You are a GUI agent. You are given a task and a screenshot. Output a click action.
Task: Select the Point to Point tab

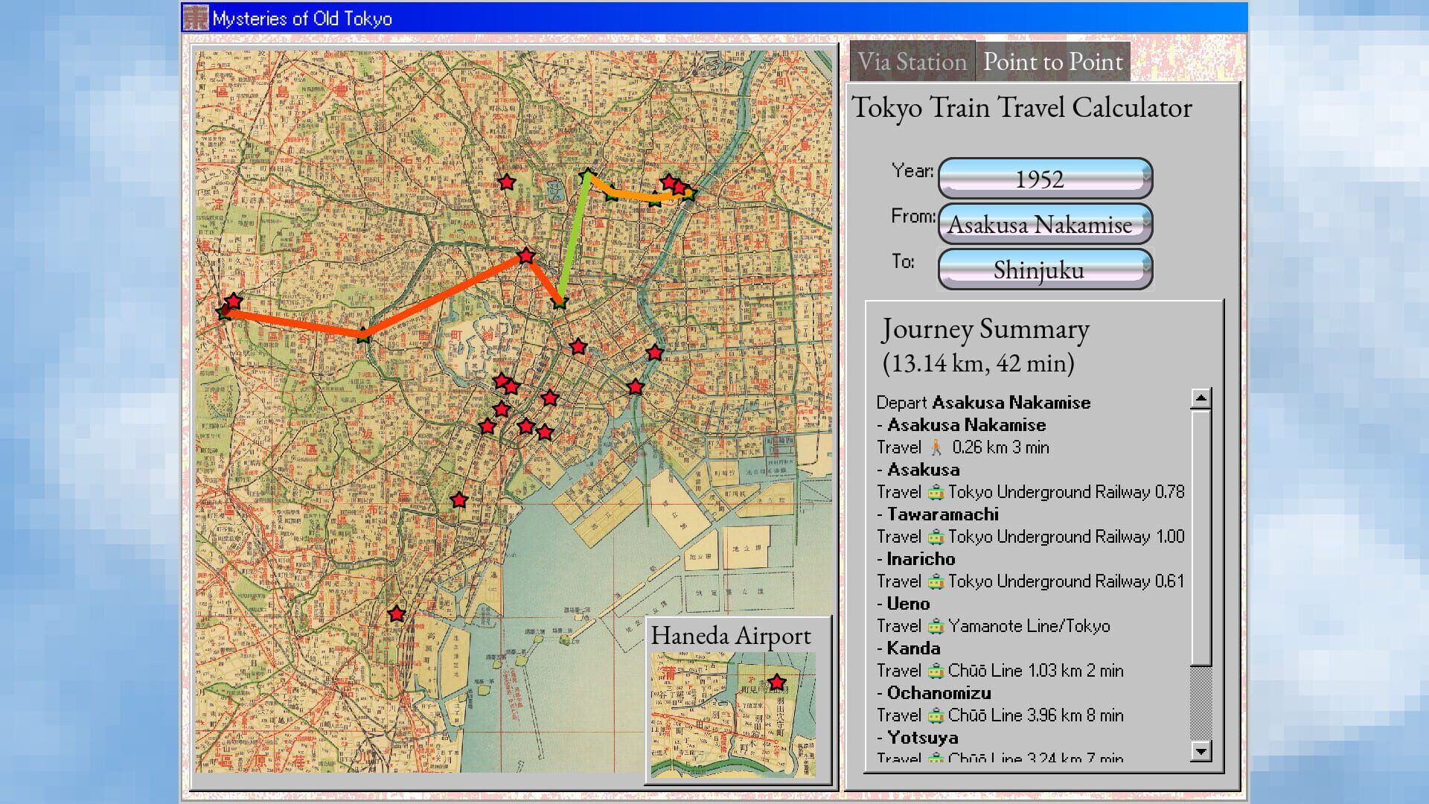click(x=1052, y=61)
